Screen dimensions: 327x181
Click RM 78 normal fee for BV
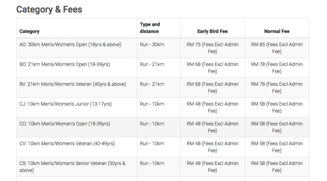pos(277,88)
